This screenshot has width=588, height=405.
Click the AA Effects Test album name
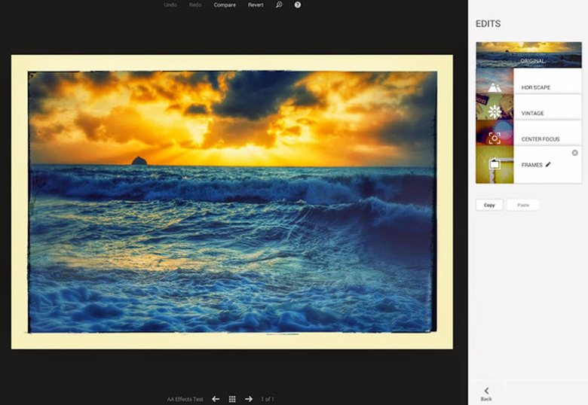185,399
